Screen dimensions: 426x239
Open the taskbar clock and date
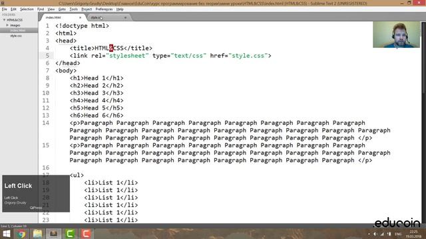coord(413,234)
